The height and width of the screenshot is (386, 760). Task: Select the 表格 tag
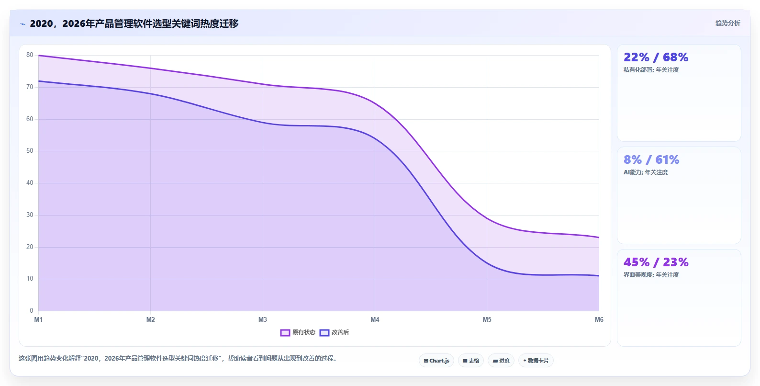click(x=471, y=361)
